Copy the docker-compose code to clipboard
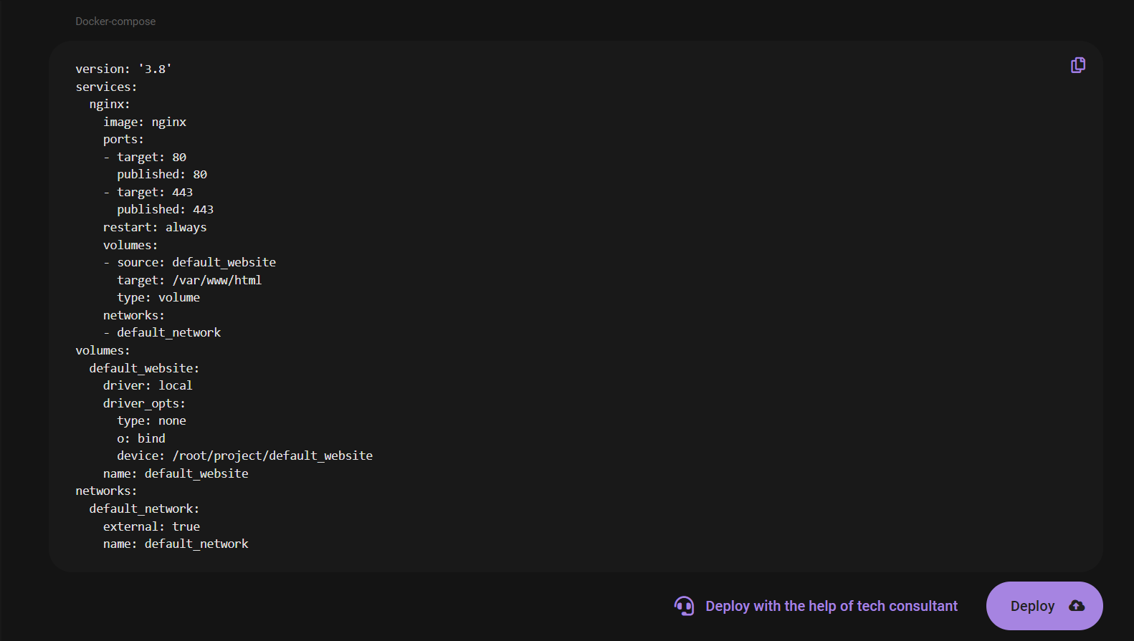 [x=1077, y=65]
